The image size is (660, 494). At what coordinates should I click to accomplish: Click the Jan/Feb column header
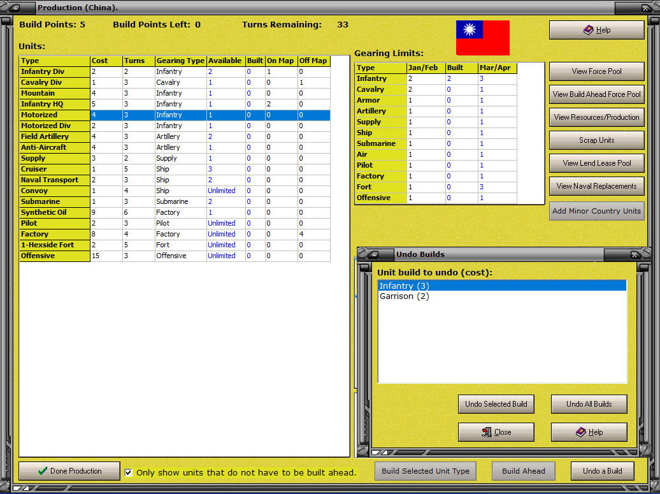click(426, 68)
